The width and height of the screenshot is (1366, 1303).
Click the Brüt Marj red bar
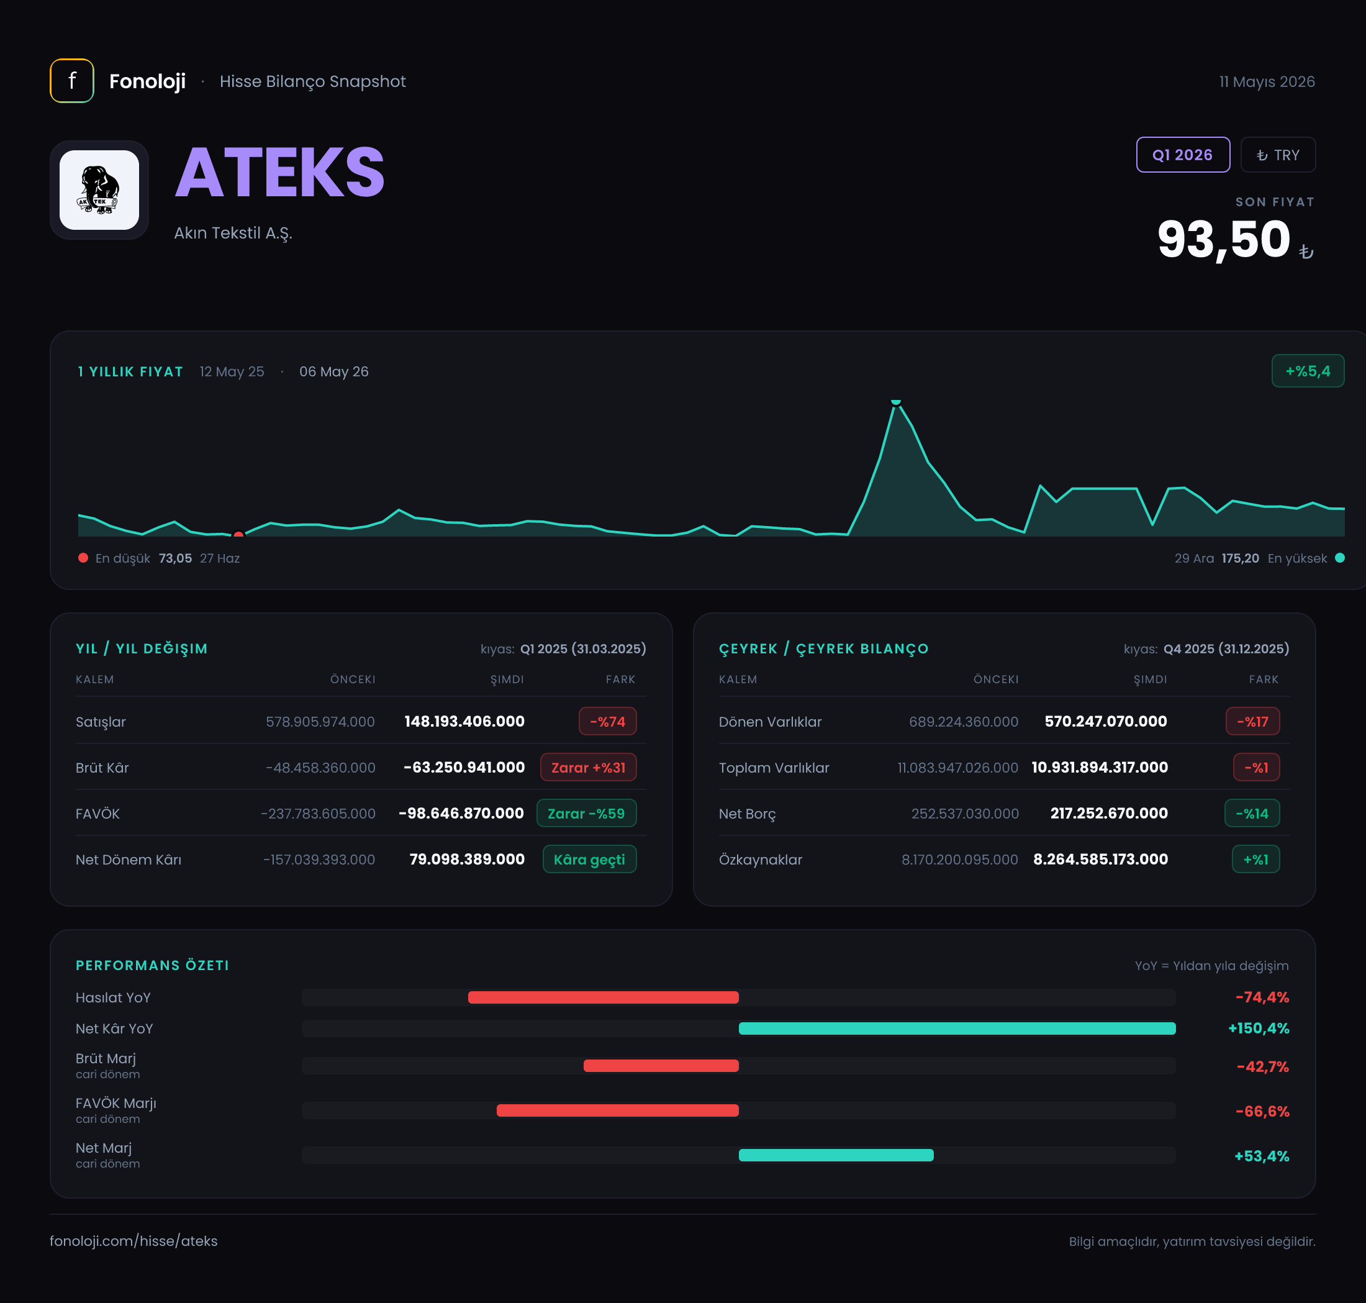pyautogui.click(x=661, y=1066)
